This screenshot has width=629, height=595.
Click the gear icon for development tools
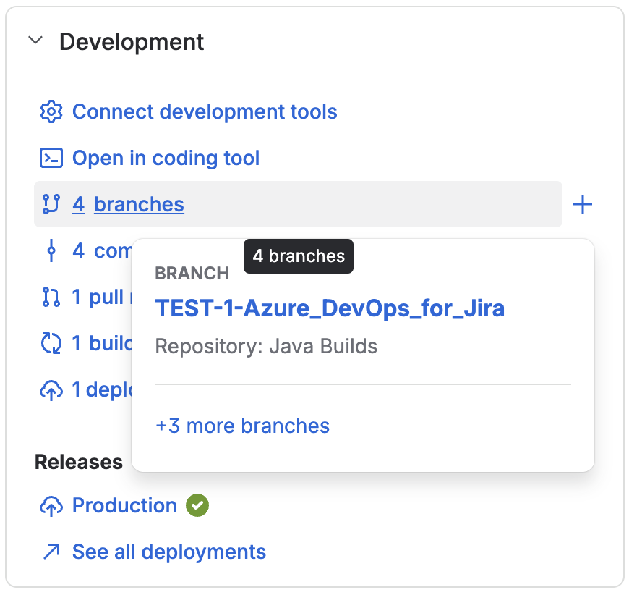pos(51,111)
